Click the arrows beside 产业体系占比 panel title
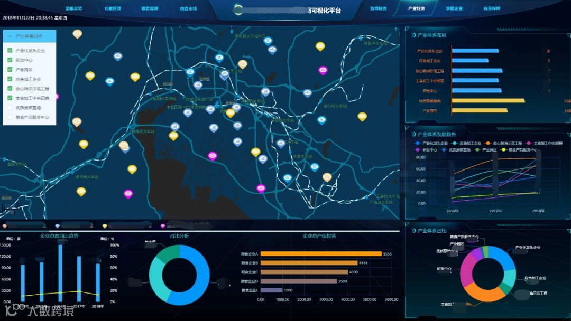 (413, 231)
